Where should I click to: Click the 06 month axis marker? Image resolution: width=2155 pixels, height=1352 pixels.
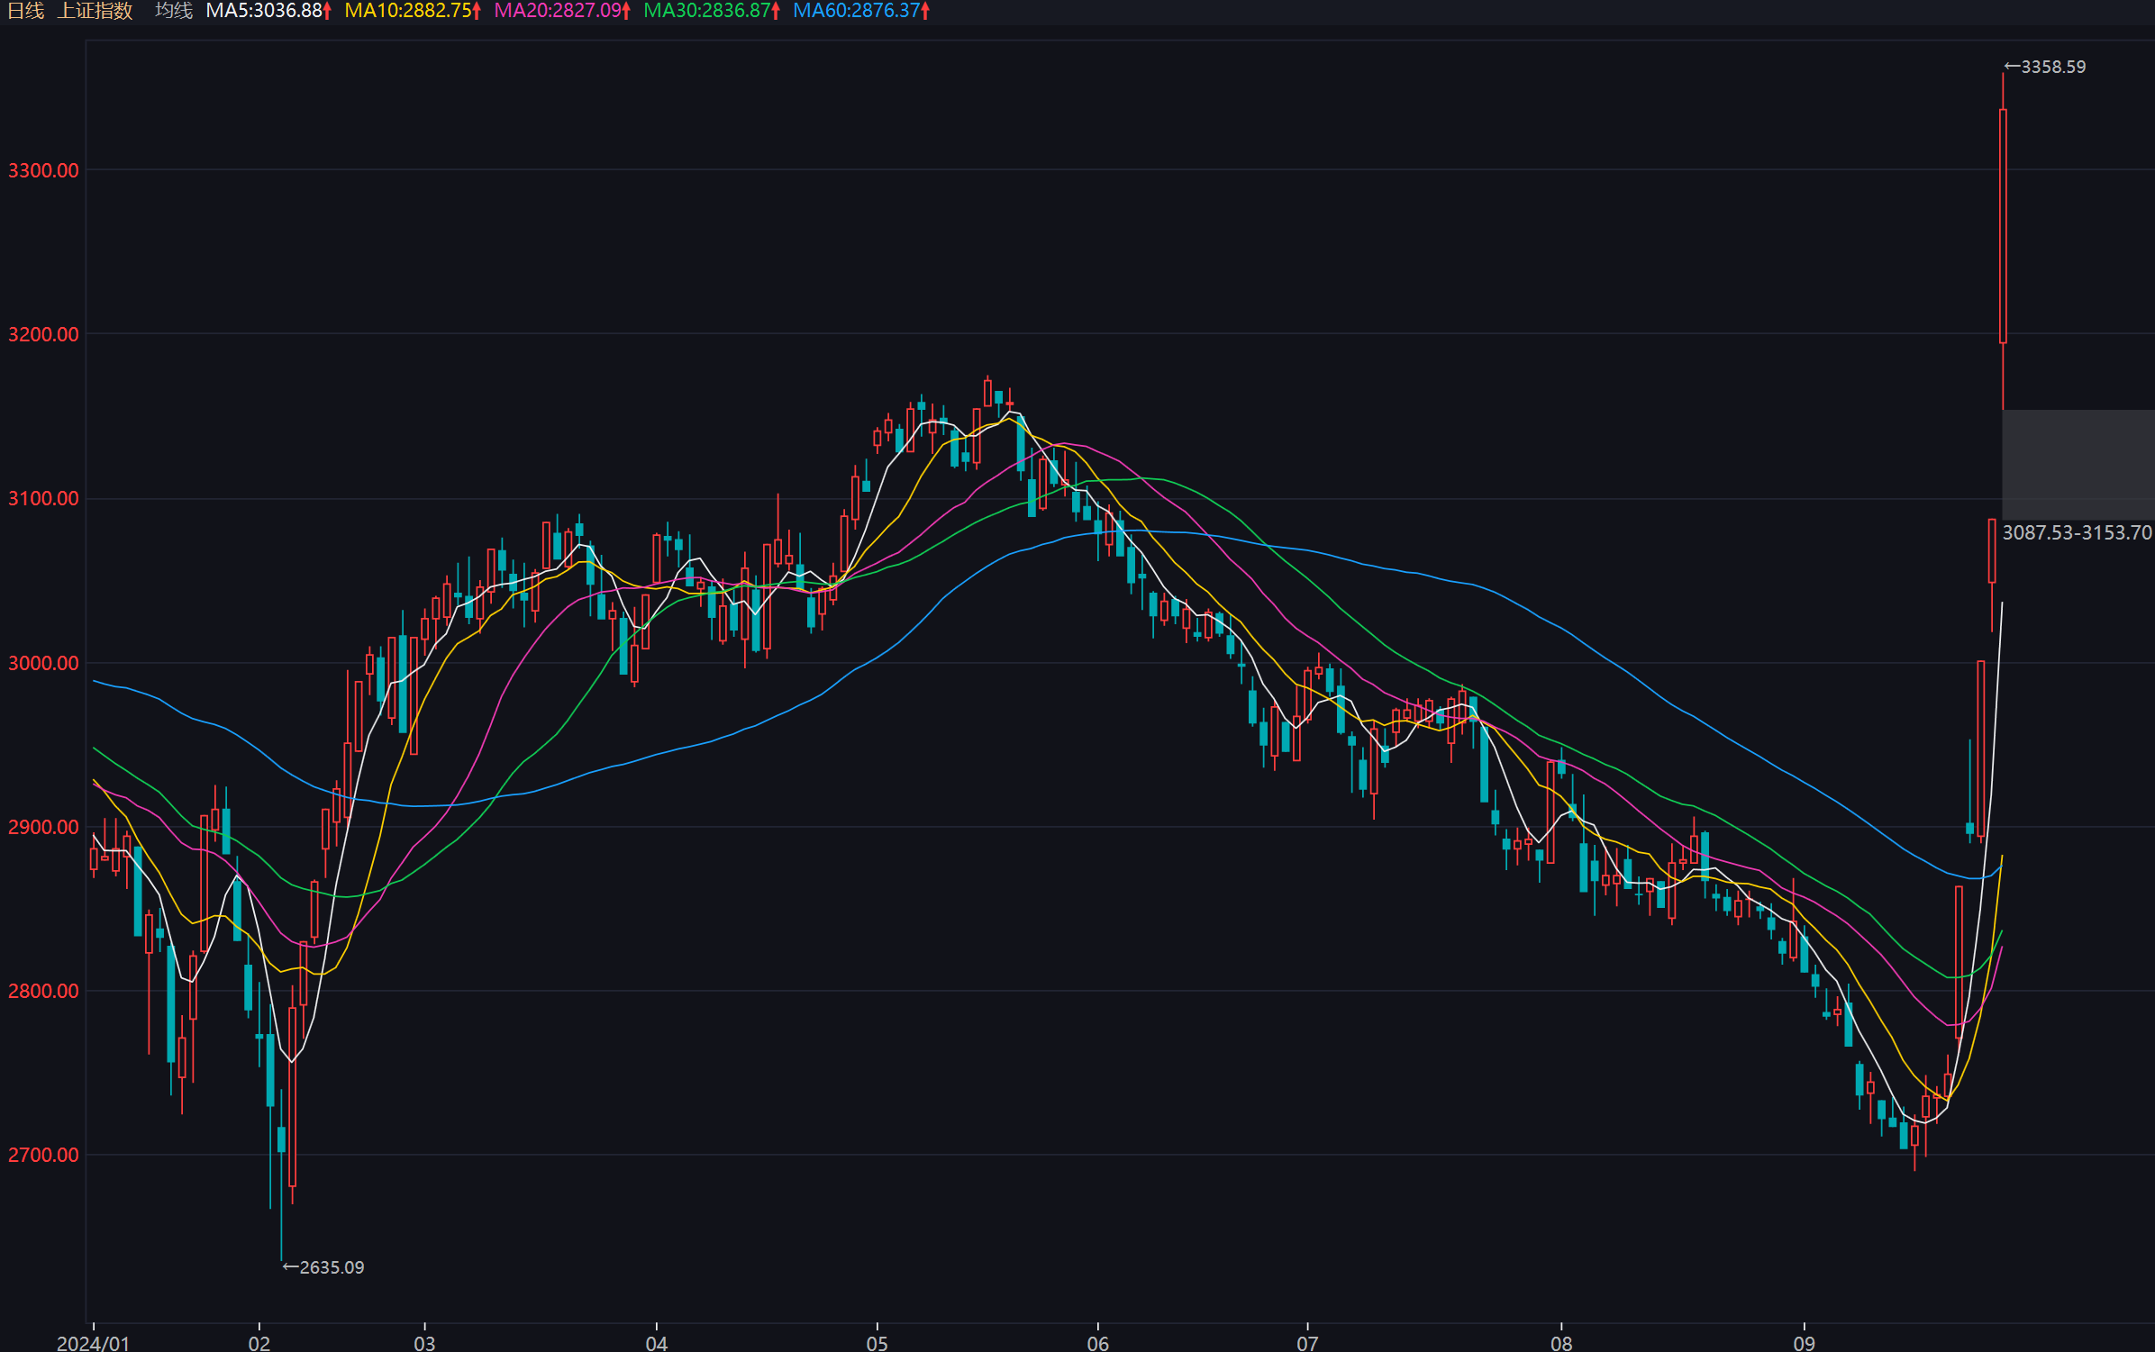coord(1098,1343)
